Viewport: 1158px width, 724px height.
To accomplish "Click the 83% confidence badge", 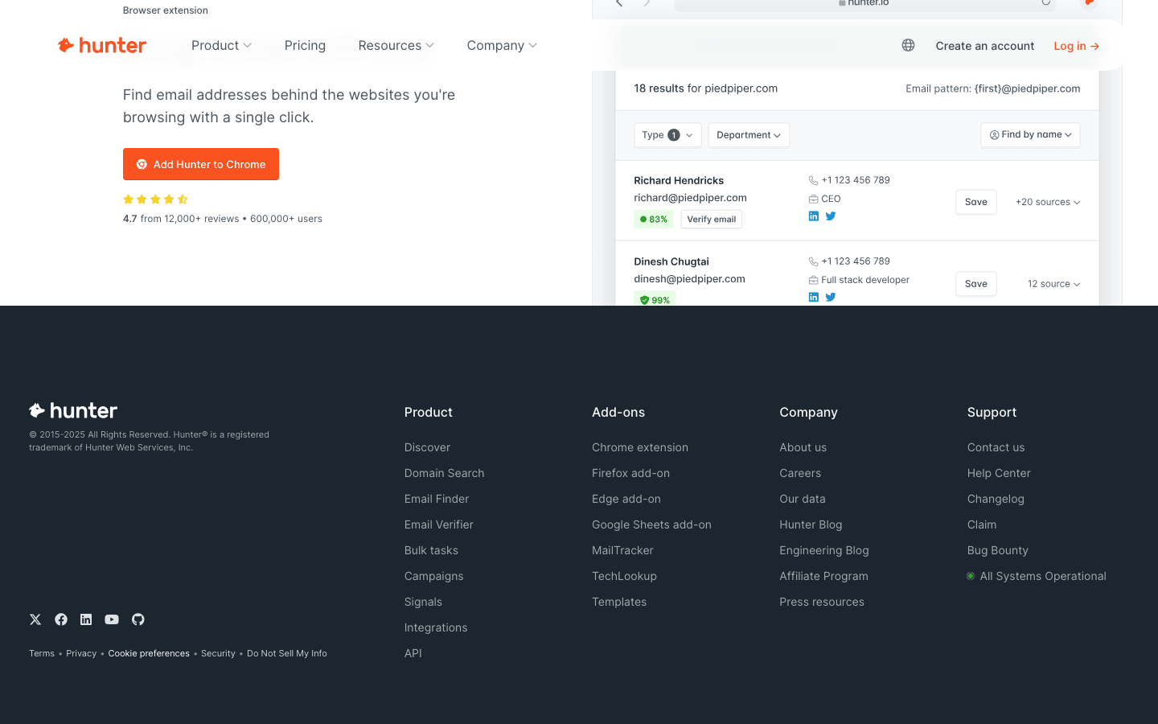I will [x=654, y=219].
